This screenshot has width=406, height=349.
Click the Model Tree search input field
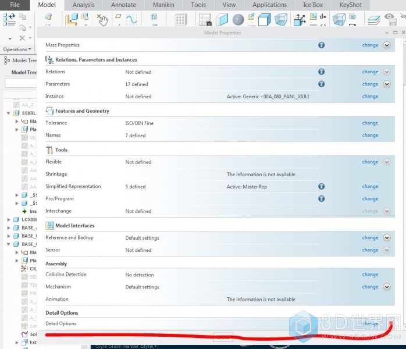[x=20, y=84]
